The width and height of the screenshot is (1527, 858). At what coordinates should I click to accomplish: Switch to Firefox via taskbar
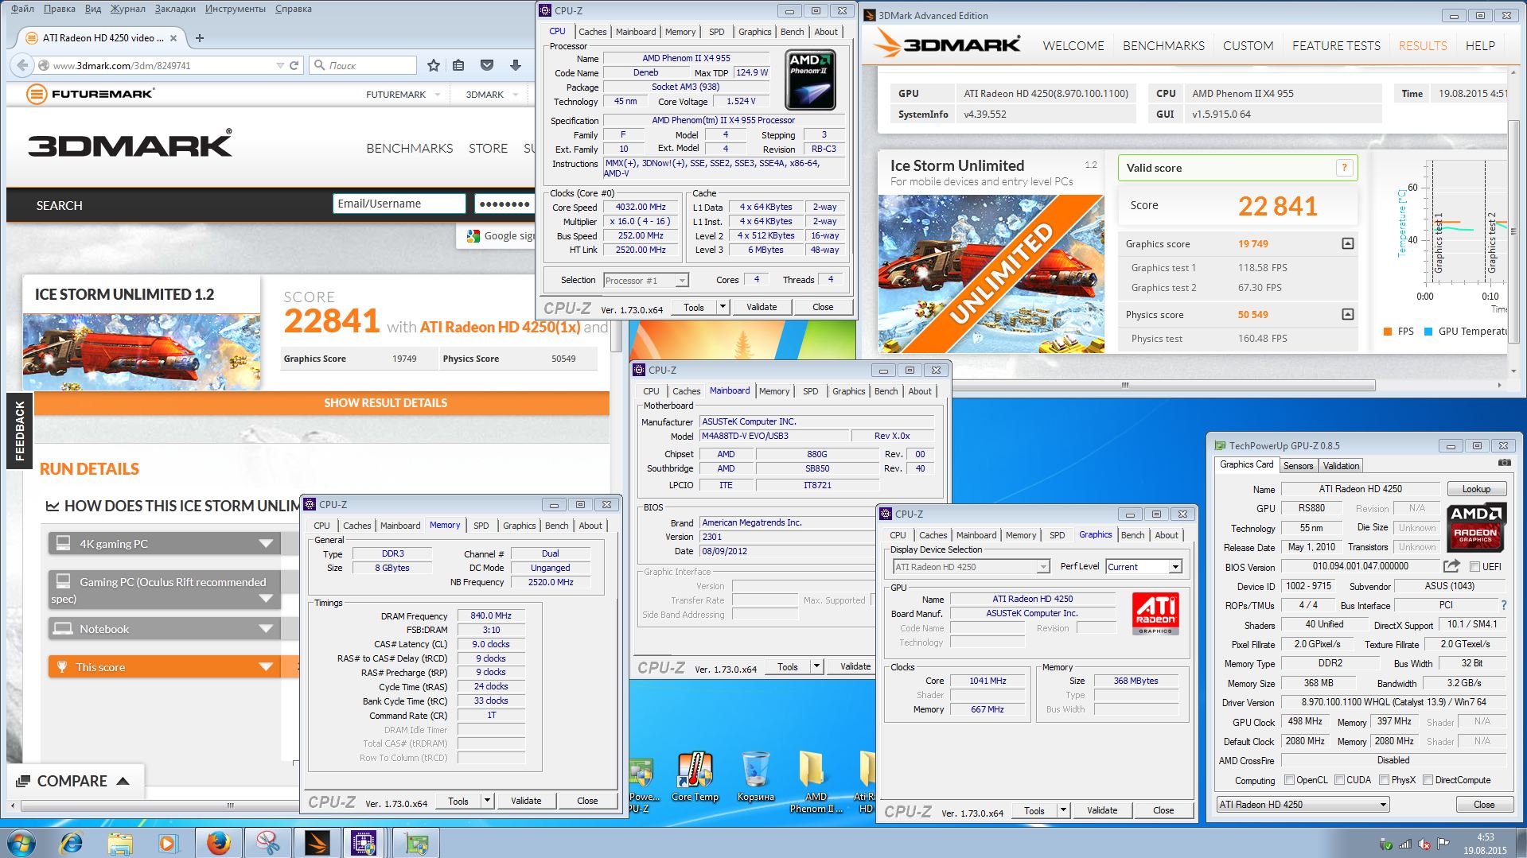(x=219, y=842)
